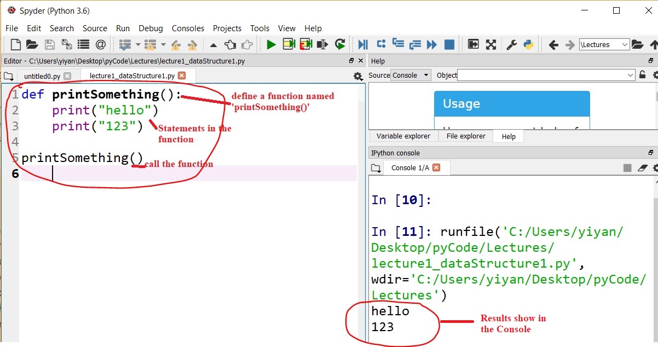Run file with the green play button
The width and height of the screenshot is (658, 347).
click(271, 44)
